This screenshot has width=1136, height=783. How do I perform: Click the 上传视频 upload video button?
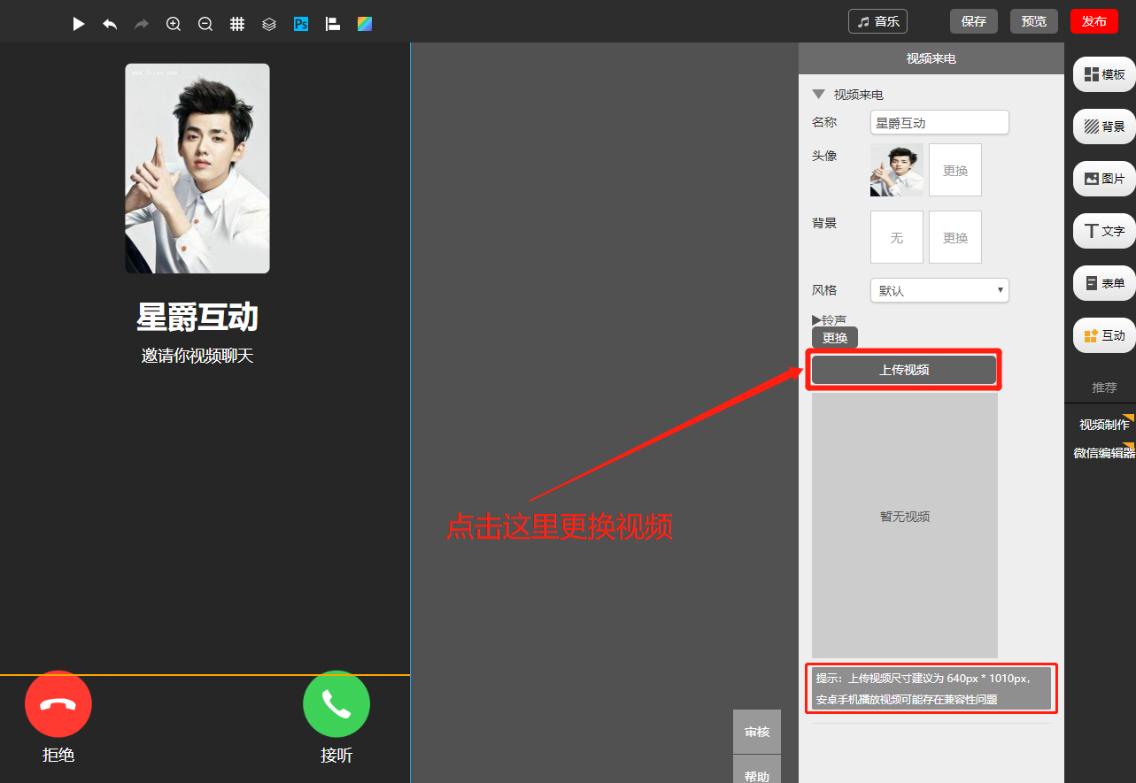click(x=904, y=370)
